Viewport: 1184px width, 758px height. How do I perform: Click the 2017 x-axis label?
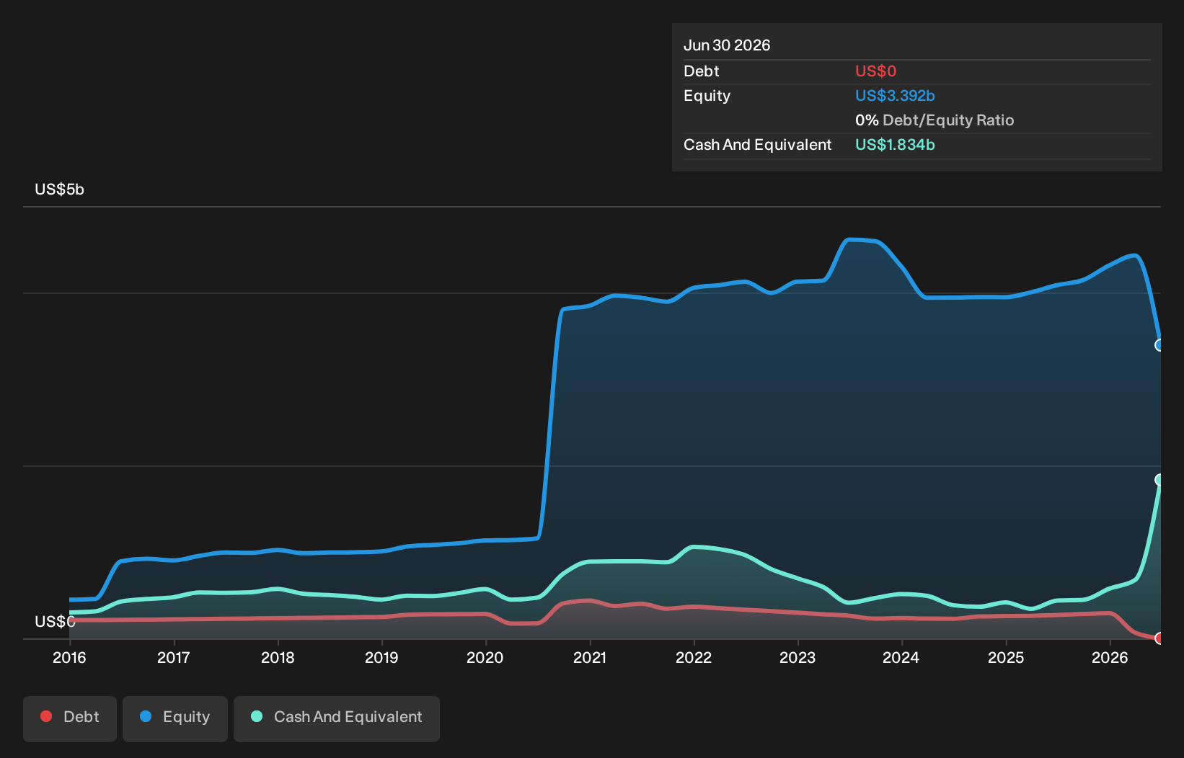point(173,657)
